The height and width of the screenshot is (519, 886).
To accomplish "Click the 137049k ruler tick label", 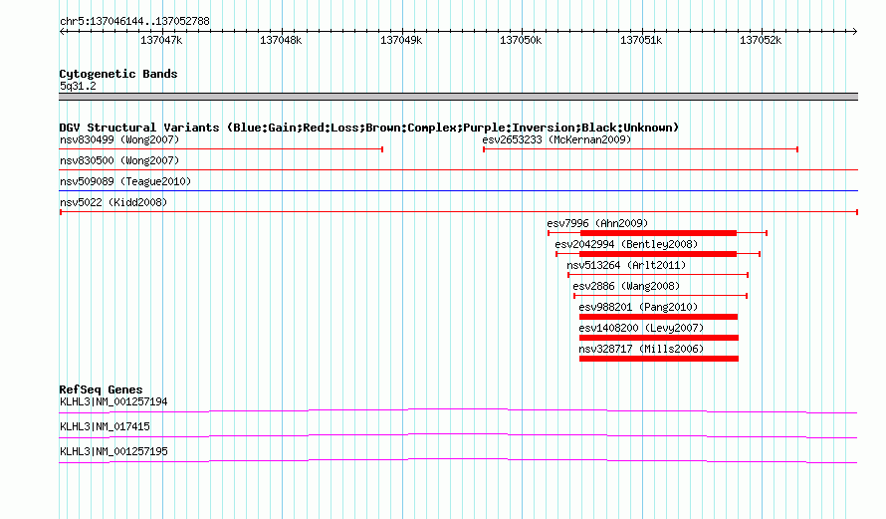I will pos(401,40).
